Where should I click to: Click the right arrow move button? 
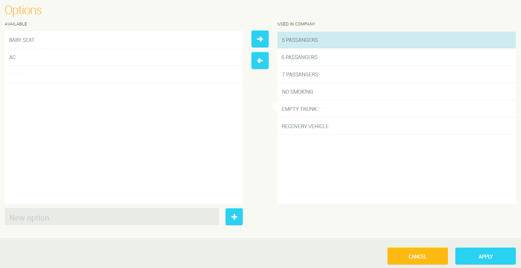coord(260,39)
